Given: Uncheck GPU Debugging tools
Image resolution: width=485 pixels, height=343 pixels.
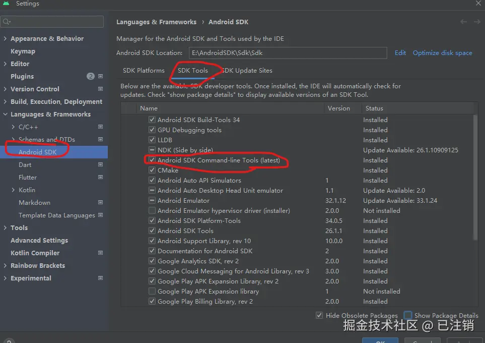Looking at the screenshot, I should coord(152,130).
